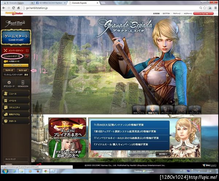Click the red button in top bar

tap(203, 13)
